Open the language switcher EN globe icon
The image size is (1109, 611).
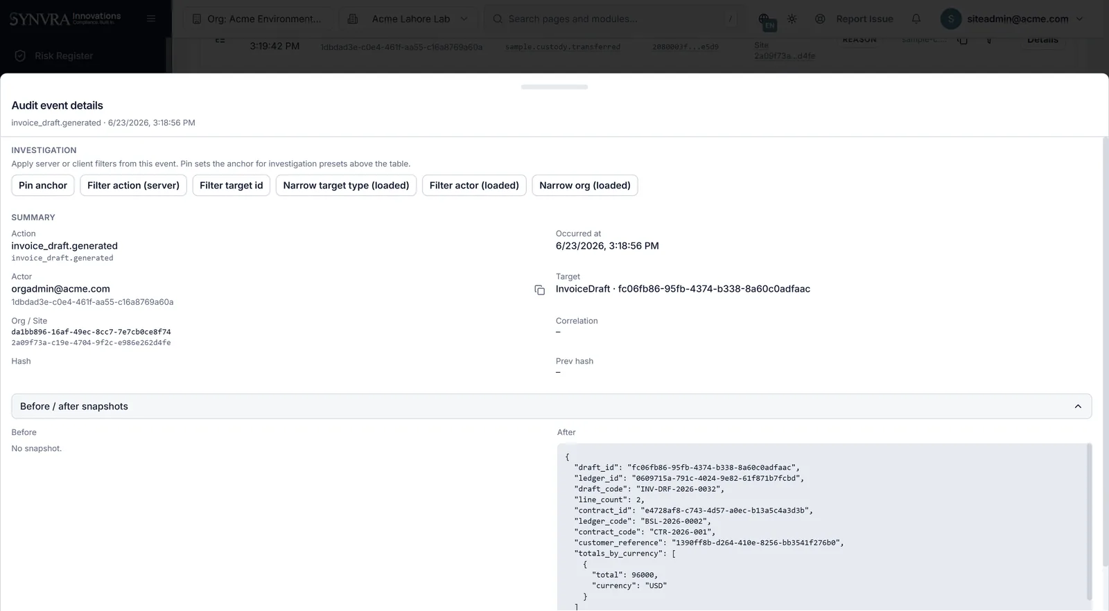coord(765,20)
